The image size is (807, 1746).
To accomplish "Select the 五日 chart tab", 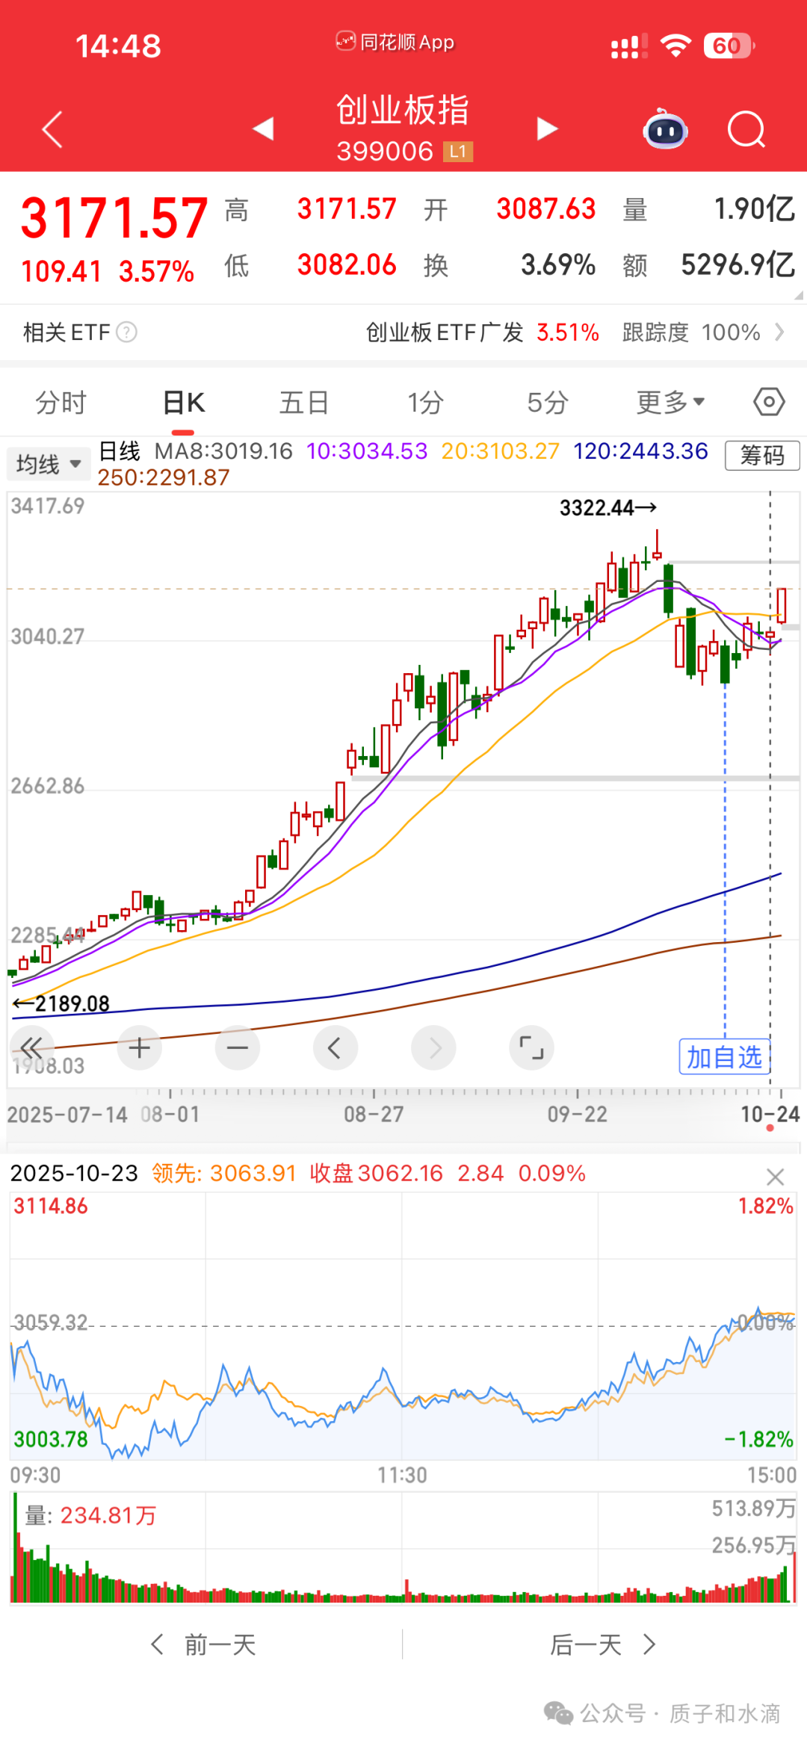I will (304, 403).
